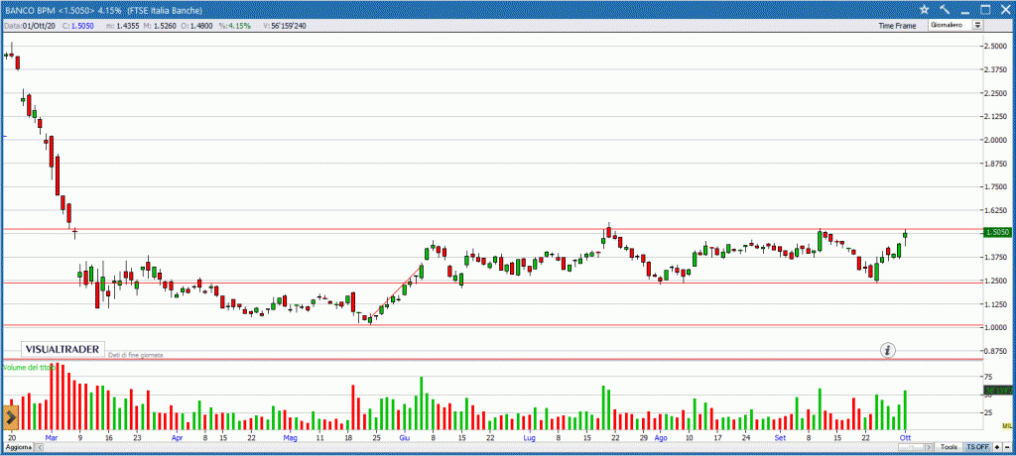Click the Mag month label on timeline

[x=291, y=438]
